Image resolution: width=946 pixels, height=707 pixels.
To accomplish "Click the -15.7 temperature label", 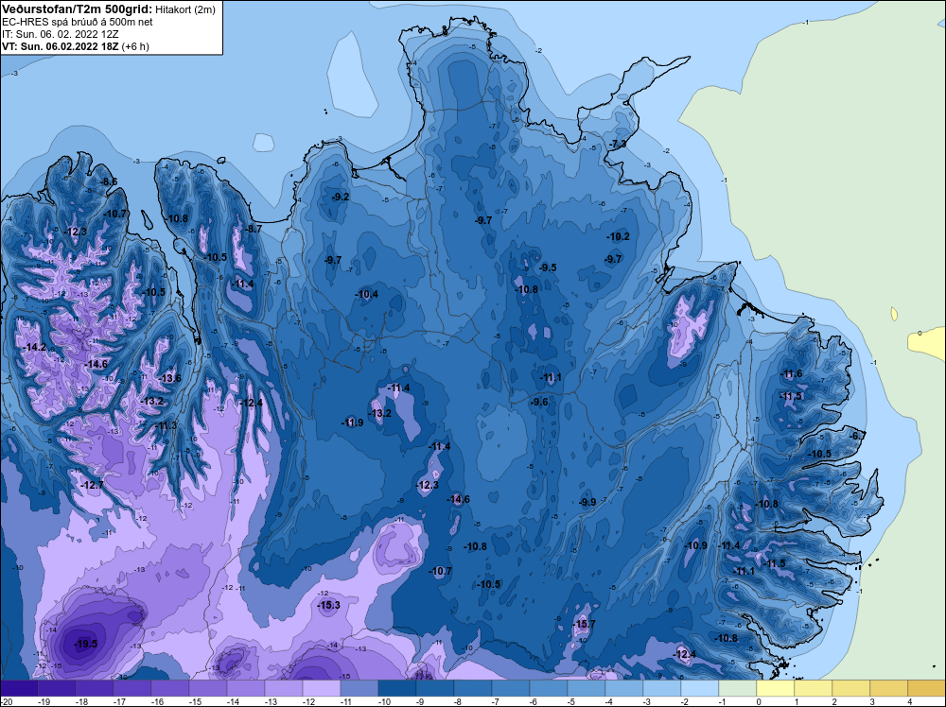I will (584, 624).
